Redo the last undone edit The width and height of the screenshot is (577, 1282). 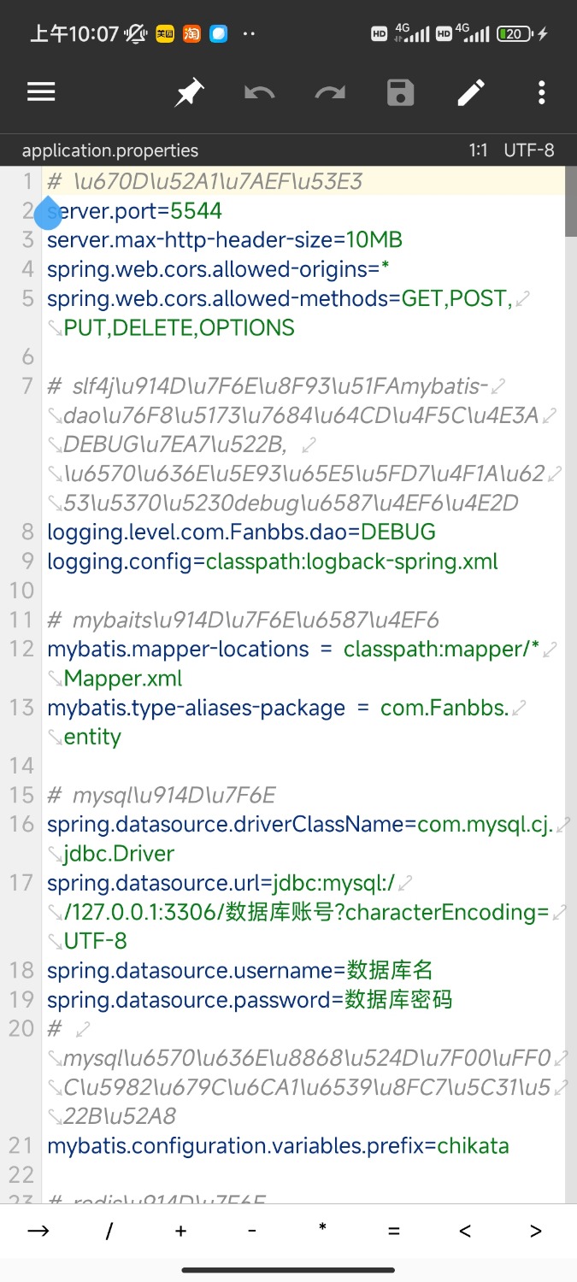[x=330, y=92]
